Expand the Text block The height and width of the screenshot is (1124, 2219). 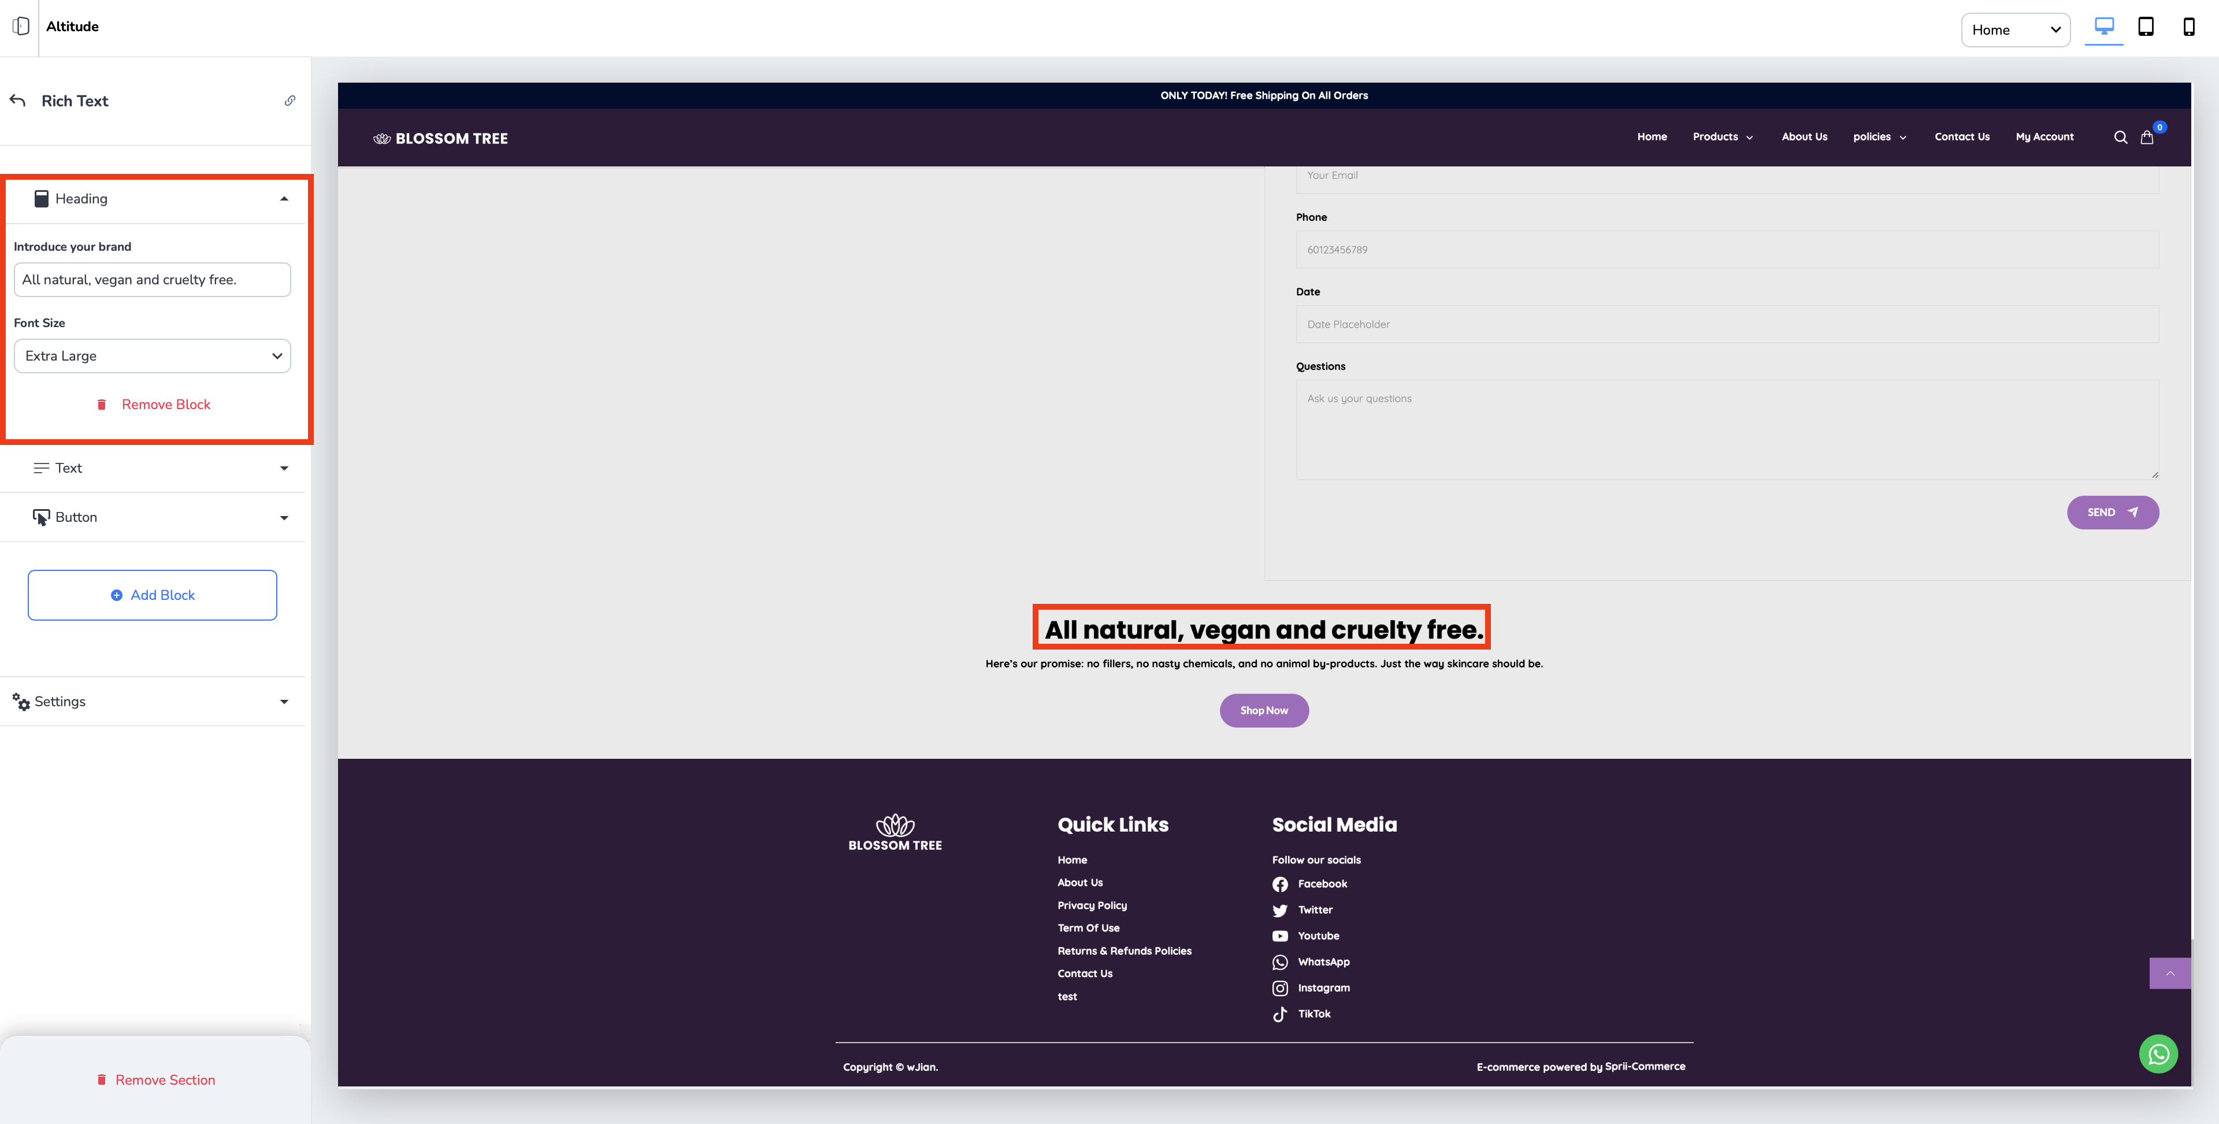pyautogui.click(x=283, y=469)
